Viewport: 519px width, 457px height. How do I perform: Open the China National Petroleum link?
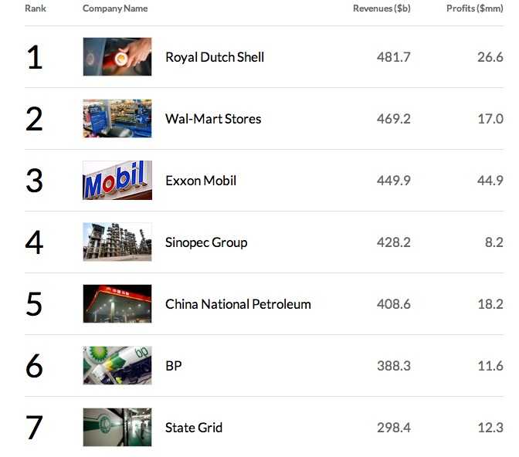(x=238, y=304)
